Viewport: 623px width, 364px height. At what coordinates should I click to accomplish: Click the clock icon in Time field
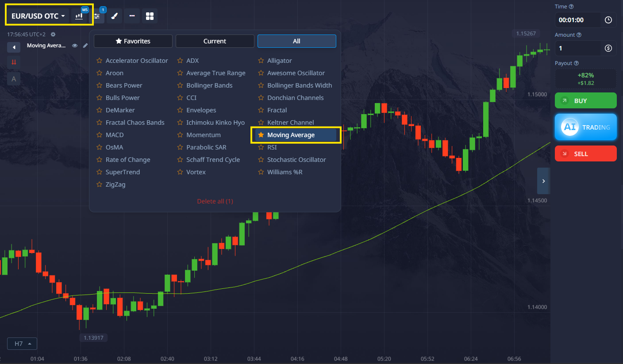tap(608, 20)
